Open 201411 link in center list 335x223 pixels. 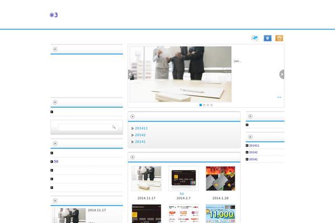tap(141, 128)
